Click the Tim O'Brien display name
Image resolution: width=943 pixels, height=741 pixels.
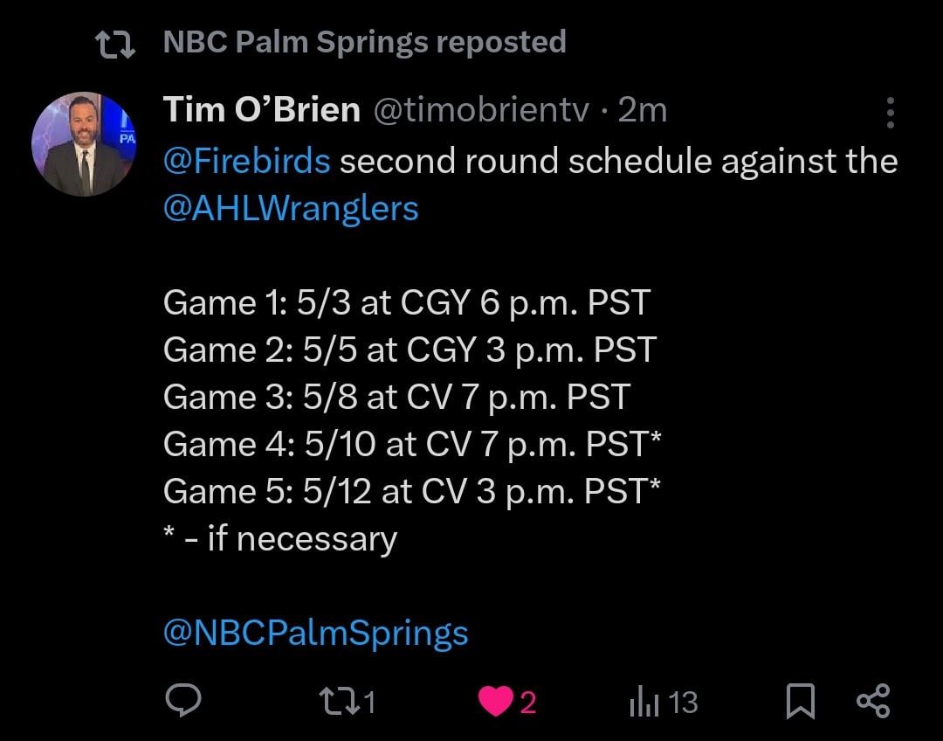[x=261, y=110]
